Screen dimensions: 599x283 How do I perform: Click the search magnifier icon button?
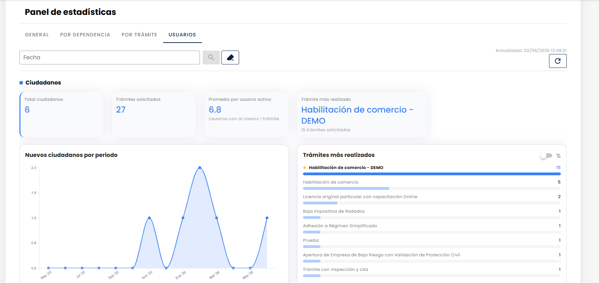pos(211,58)
